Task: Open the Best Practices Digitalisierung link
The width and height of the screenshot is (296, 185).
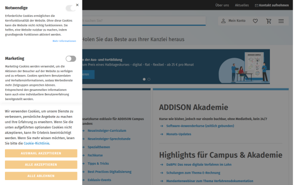Action: (x=110, y=172)
